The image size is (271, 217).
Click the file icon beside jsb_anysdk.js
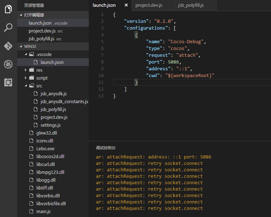[36, 94]
